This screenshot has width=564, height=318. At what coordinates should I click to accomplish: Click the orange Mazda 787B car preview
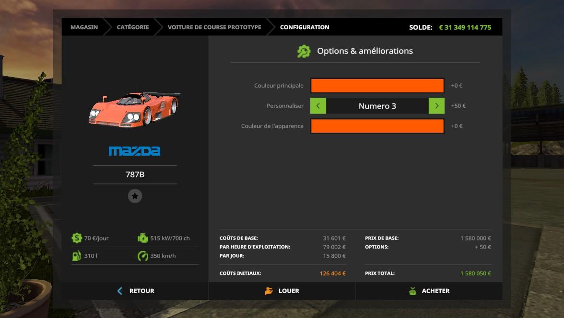tap(134, 109)
